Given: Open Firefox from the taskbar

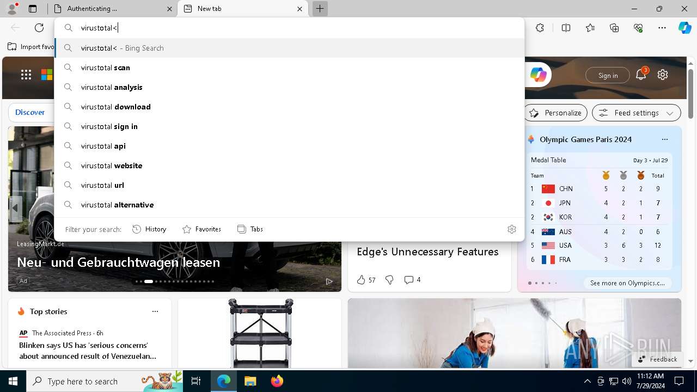Looking at the screenshot, I should tap(277, 381).
